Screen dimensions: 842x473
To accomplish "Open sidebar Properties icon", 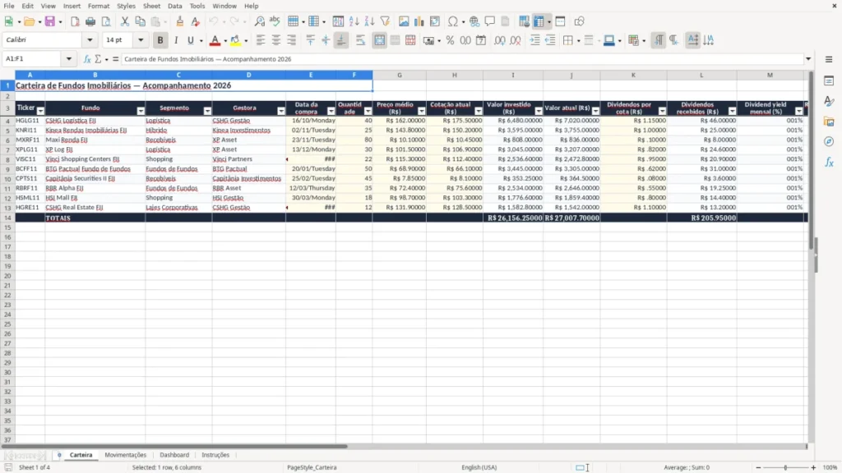I will coord(829,81).
